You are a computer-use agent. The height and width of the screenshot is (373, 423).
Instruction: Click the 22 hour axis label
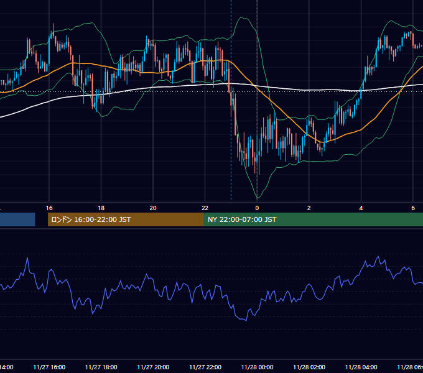pos(205,208)
